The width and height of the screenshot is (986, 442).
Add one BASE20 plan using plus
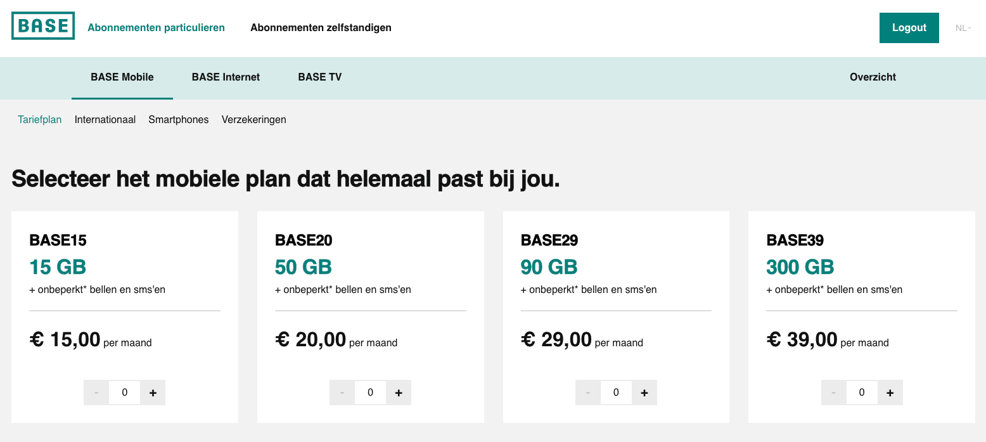pos(399,393)
